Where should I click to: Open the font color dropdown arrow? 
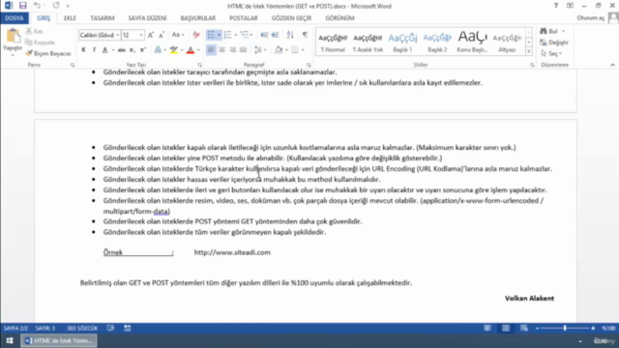tap(198, 50)
